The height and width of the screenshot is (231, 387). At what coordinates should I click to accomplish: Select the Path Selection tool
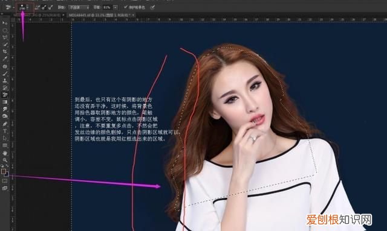(x=5, y=138)
